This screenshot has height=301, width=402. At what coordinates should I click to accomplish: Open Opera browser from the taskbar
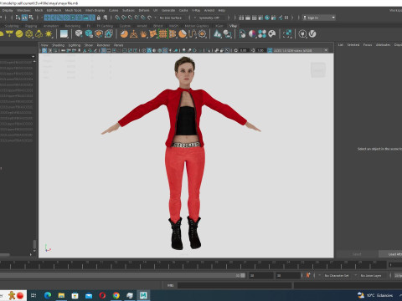(x=102, y=295)
